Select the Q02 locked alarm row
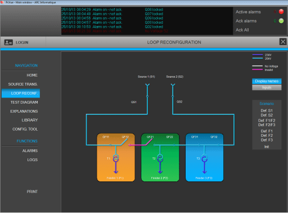Image resolution: width=288 pixels, height=213 pixels. coord(147,26)
